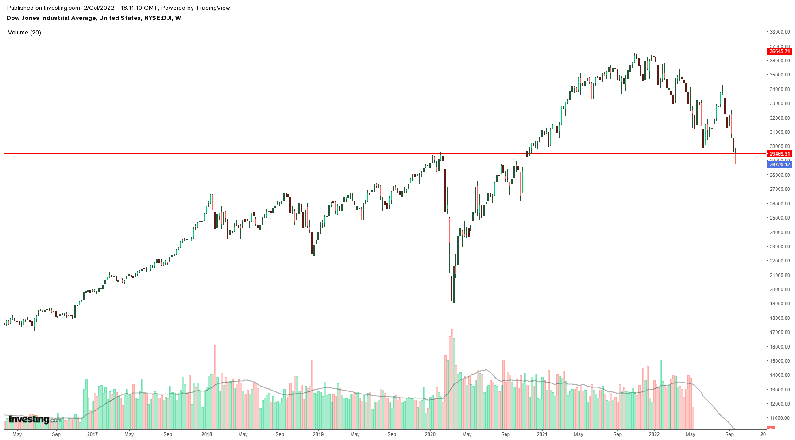
Task: Click the 13000.00 price axis label
Action: [x=780, y=390]
